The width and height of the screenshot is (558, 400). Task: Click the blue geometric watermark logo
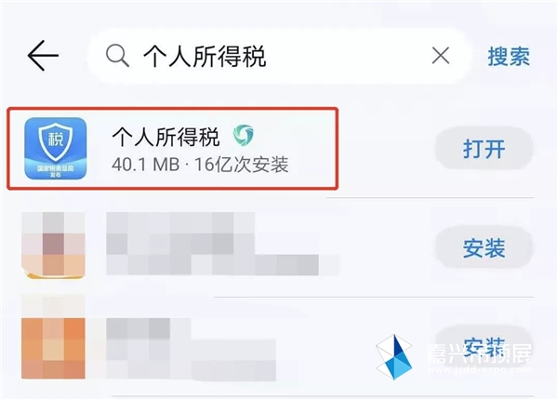[x=394, y=357]
